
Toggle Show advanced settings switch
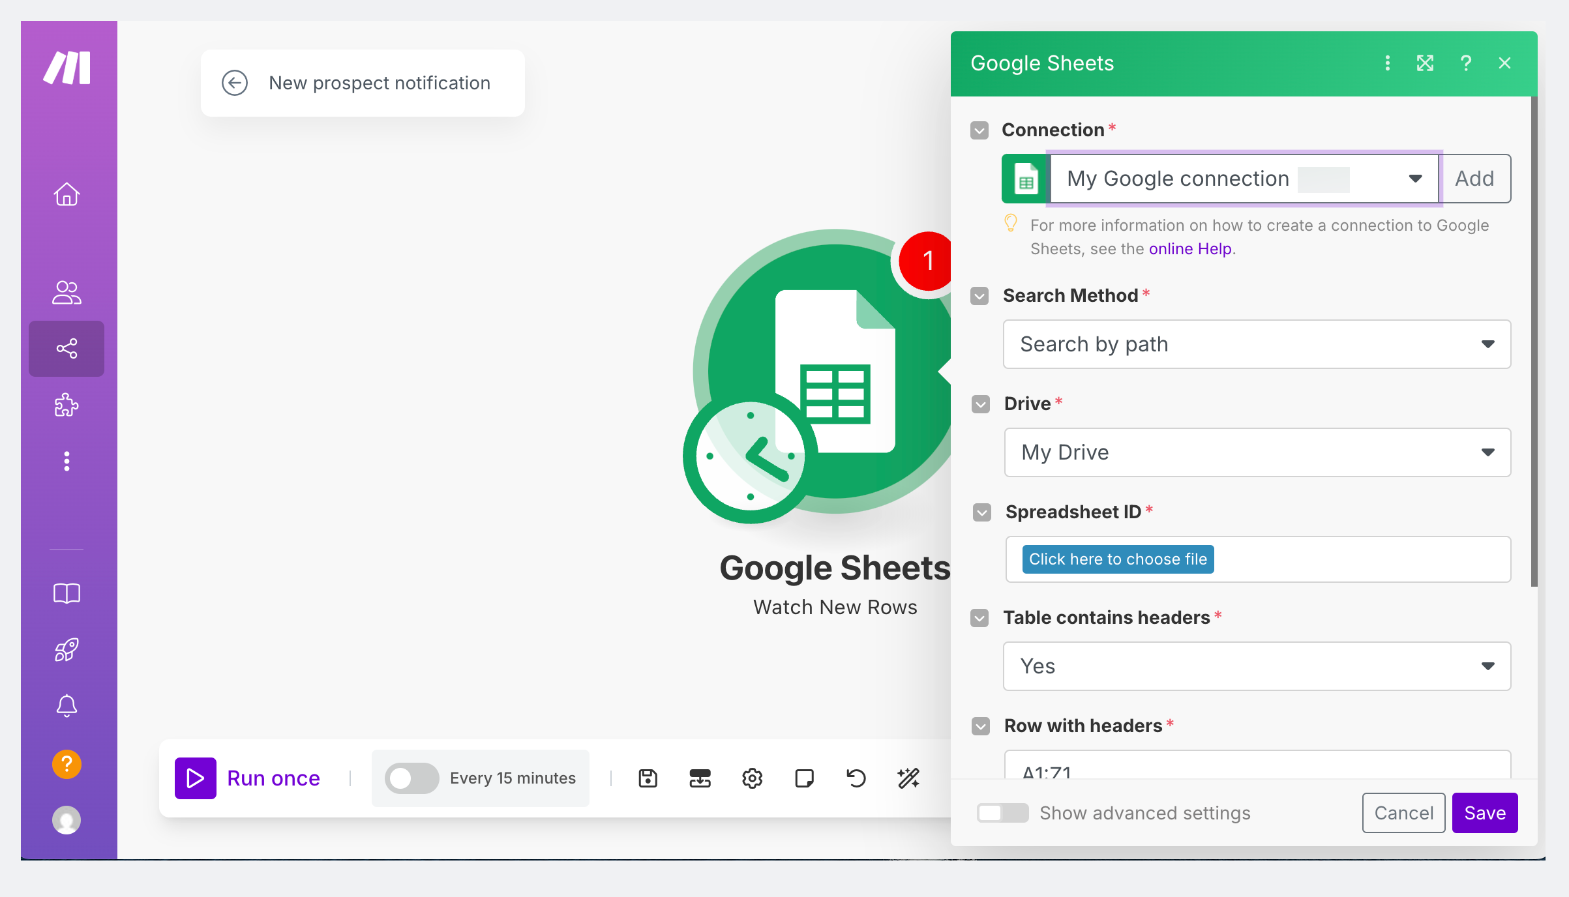click(x=1002, y=813)
